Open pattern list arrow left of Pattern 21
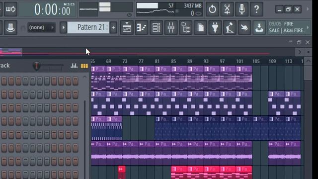This screenshot has height=179, width=318. point(63,27)
